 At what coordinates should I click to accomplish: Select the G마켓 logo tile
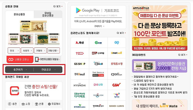98,43
